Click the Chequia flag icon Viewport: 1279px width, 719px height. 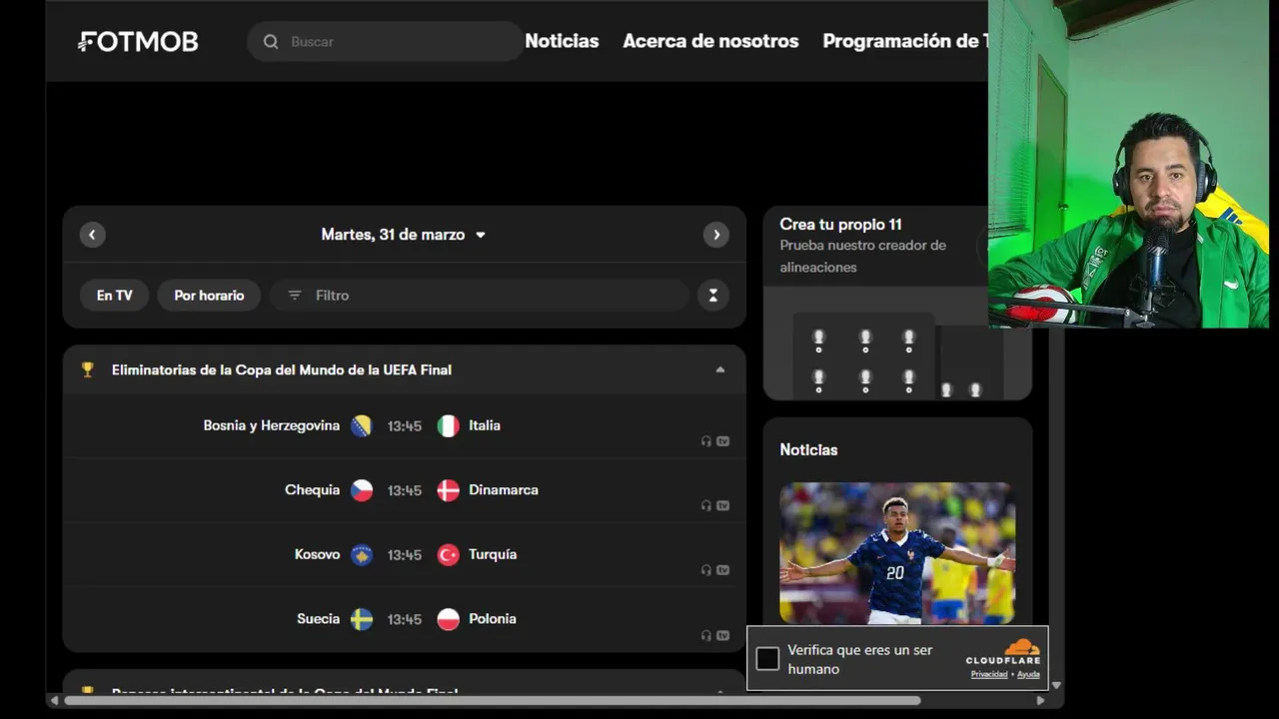pyautogui.click(x=362, y=490)
